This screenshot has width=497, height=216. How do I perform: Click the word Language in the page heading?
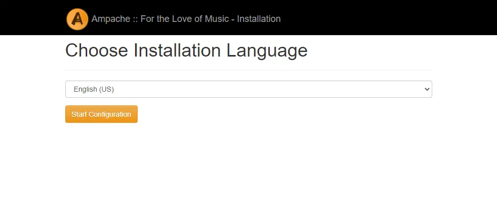pos(267,51)
